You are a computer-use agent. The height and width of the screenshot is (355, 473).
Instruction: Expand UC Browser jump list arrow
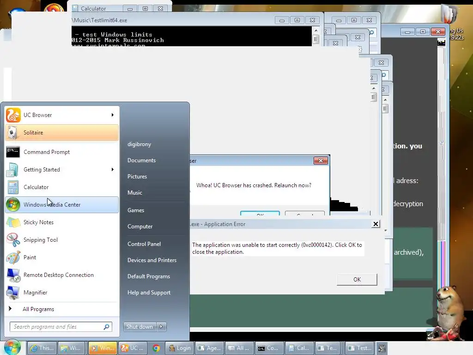[113, 115]
